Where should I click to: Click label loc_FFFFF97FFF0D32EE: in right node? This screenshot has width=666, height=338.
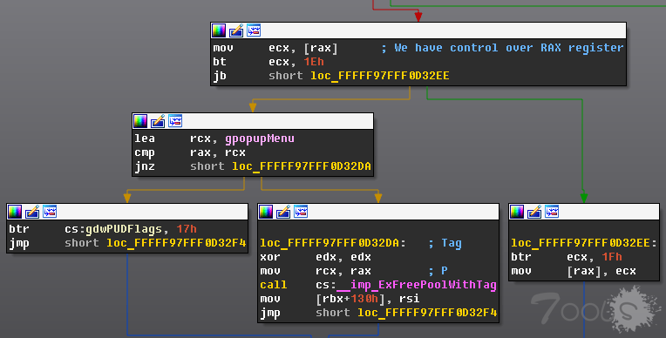[583, 243]
